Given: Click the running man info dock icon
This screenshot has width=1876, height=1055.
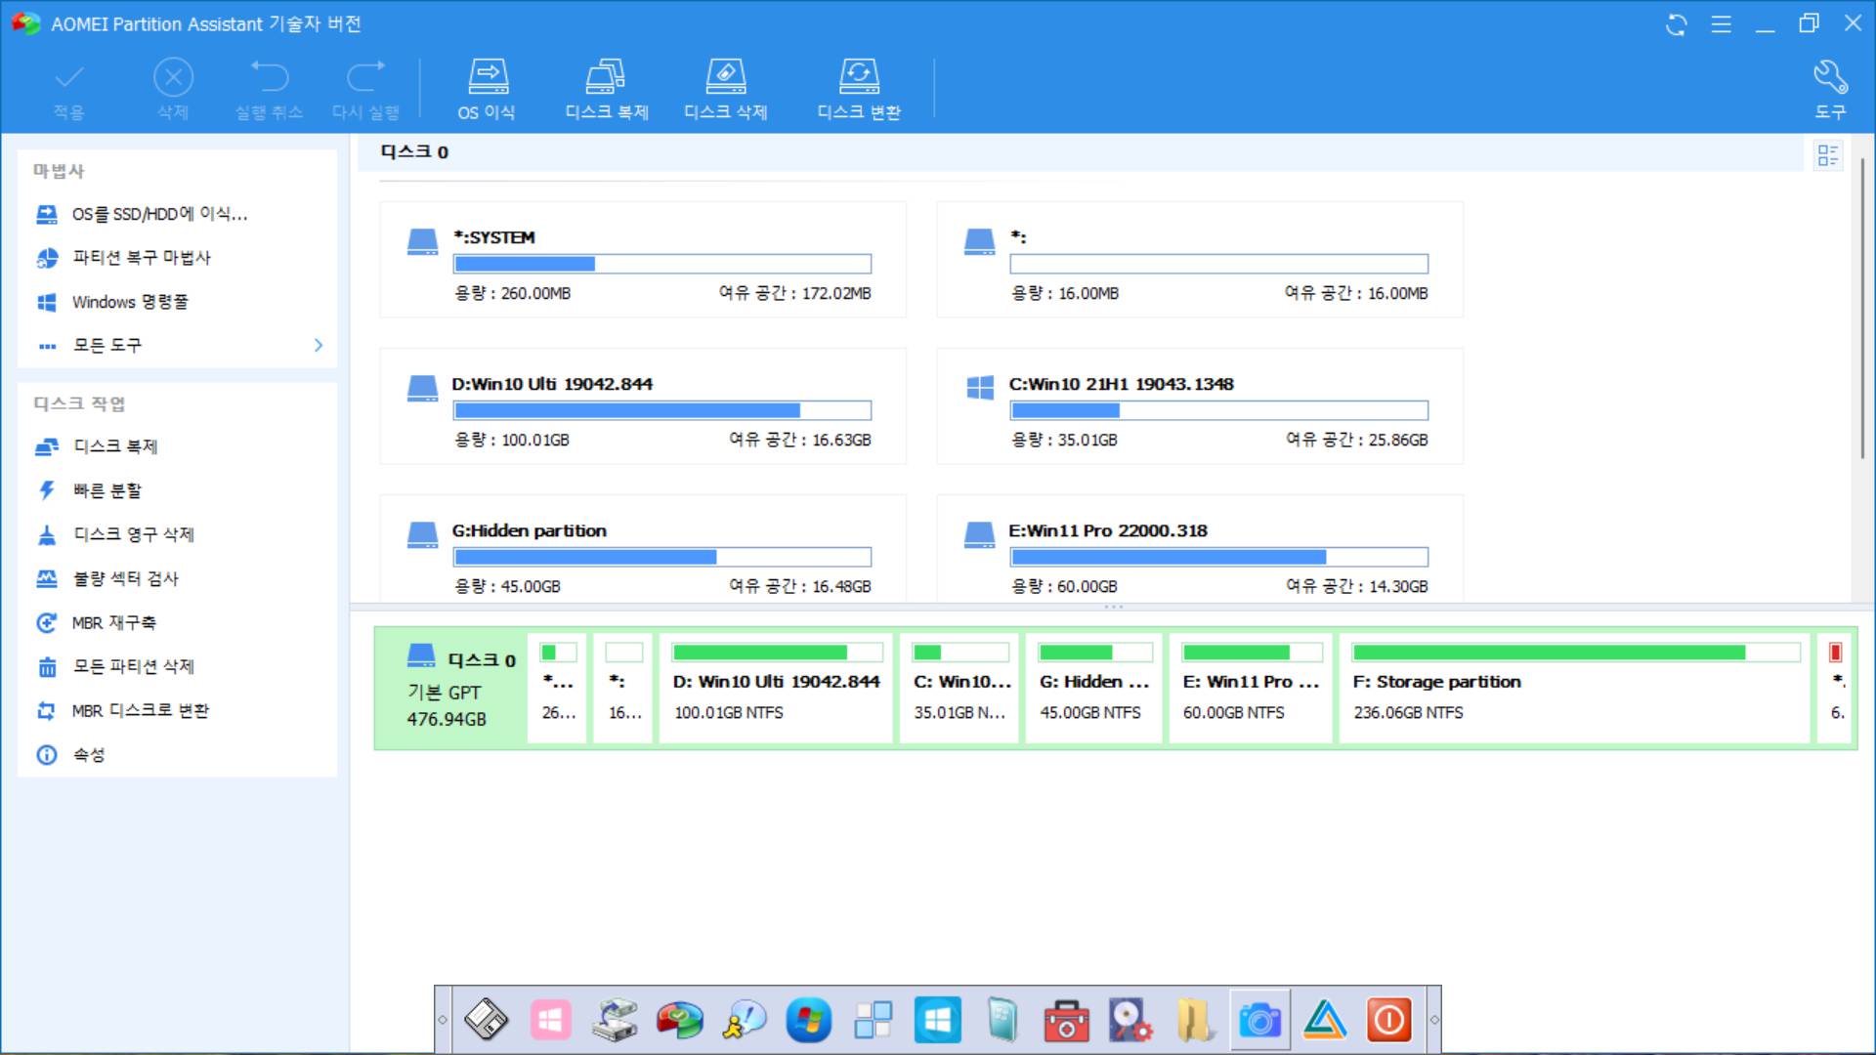Looking at the screenshot, I should click(744, 1020).
